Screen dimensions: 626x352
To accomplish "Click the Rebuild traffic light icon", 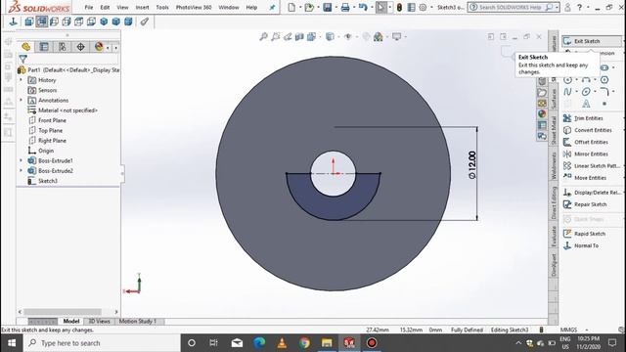I will click(399, 7).
